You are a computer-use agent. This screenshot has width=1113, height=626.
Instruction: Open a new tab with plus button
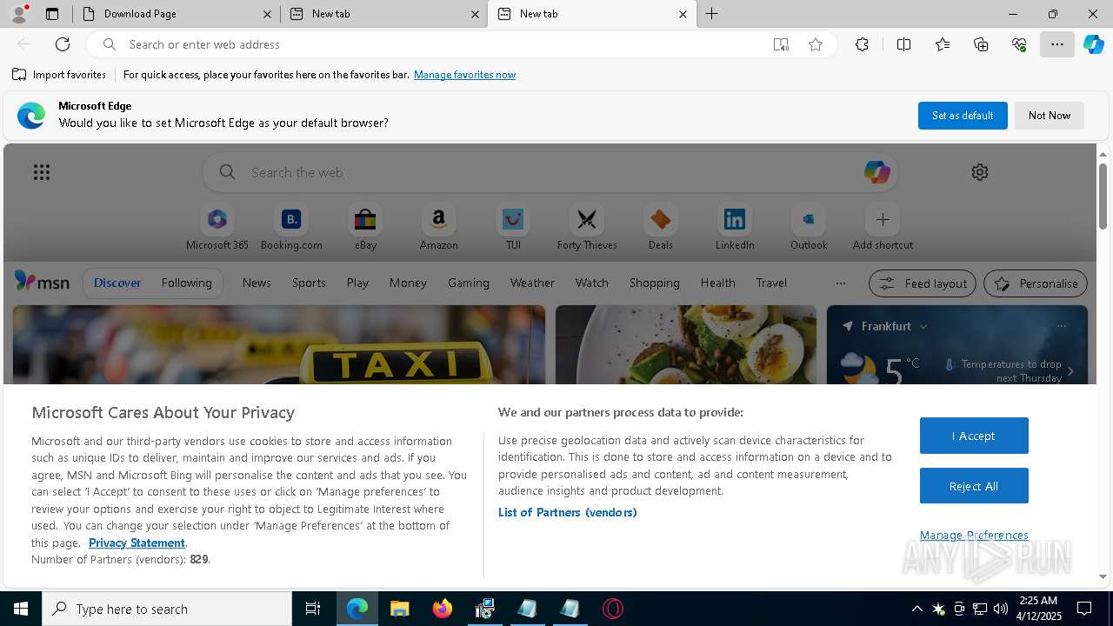(712, 14)
